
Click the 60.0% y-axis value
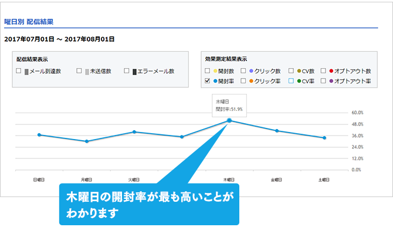coord(357,113)
